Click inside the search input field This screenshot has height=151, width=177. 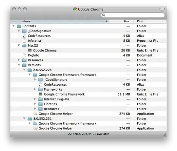[x=133, y=15]
